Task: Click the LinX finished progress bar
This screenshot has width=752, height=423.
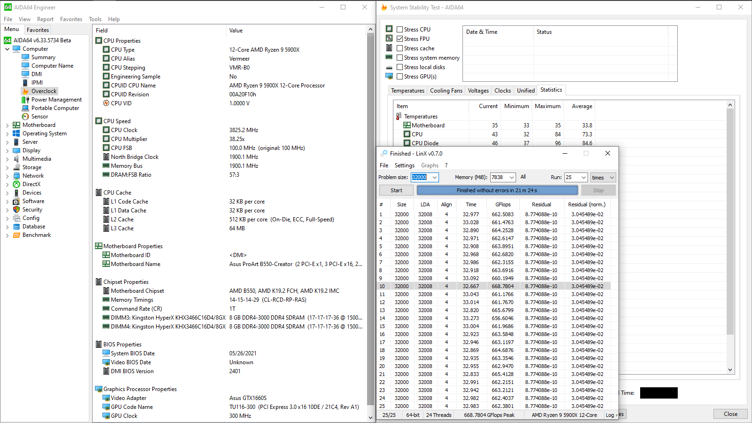Action: (497, 190)
